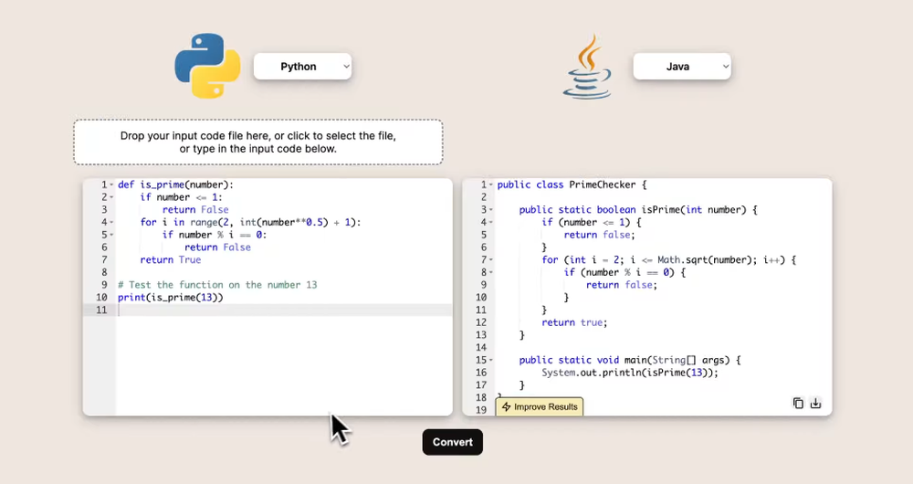Download the converted Java code file
Image resolution: width=913 pixels, height=484 pixels.
(x=815, y=403)
